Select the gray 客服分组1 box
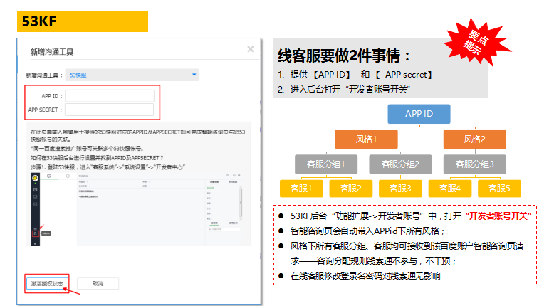554x306 pixels. [x=326, y=164]
